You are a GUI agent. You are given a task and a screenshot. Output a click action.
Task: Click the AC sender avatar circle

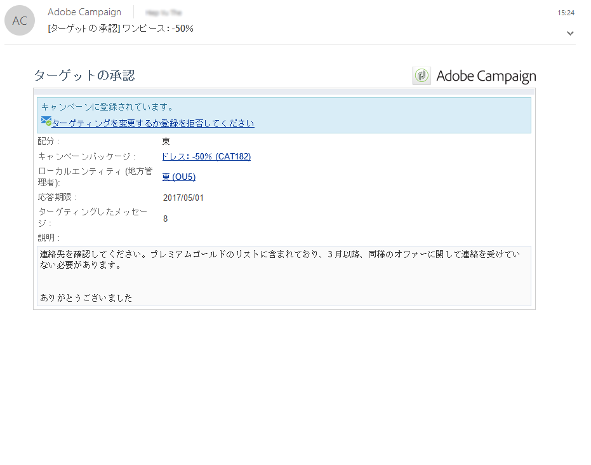point(20,20)
